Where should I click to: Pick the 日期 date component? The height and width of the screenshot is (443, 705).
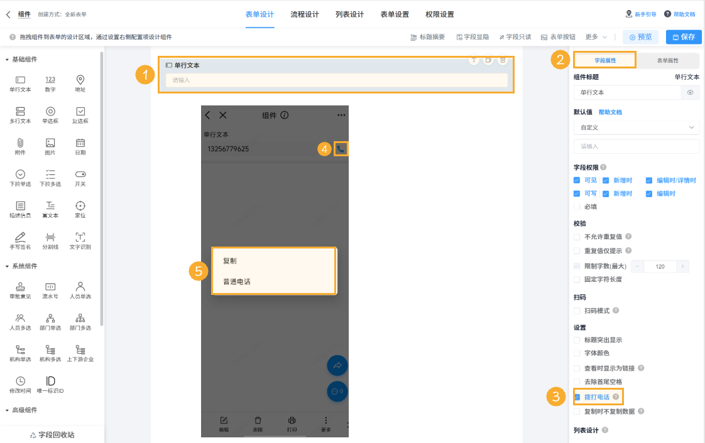[x=80, y=146]
